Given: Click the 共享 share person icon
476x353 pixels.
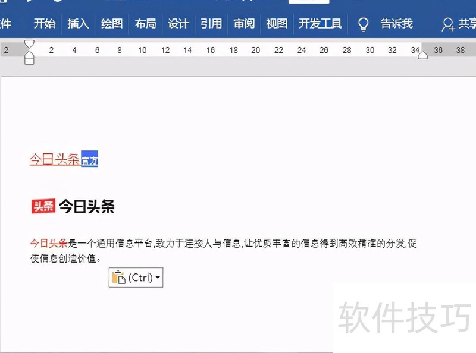Looking at the screenshot, I should point(448,24).
